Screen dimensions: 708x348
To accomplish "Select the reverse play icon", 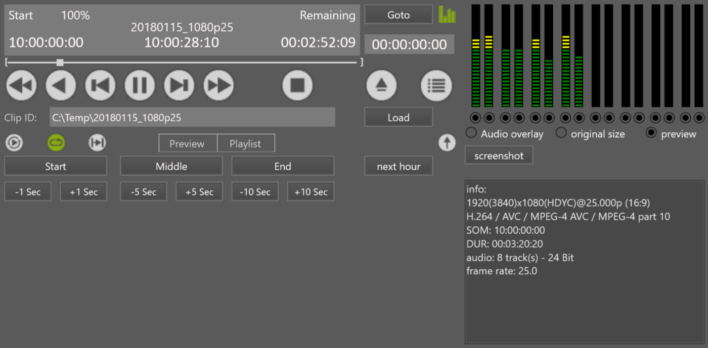I will coord(60,85).
